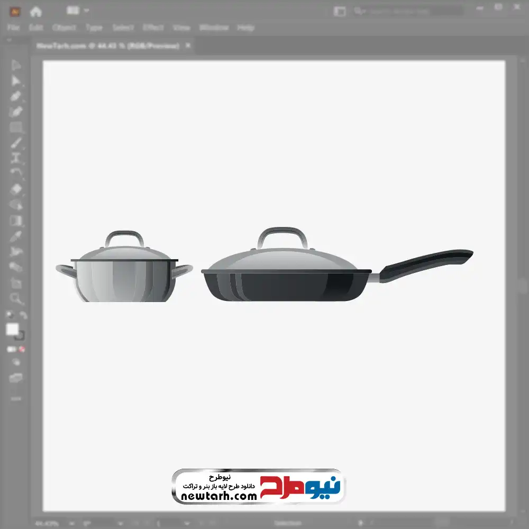Viewport: 529px width, 529px height.
Task: Click the white Fill color swatch
Action: click(x=12, y=330)
